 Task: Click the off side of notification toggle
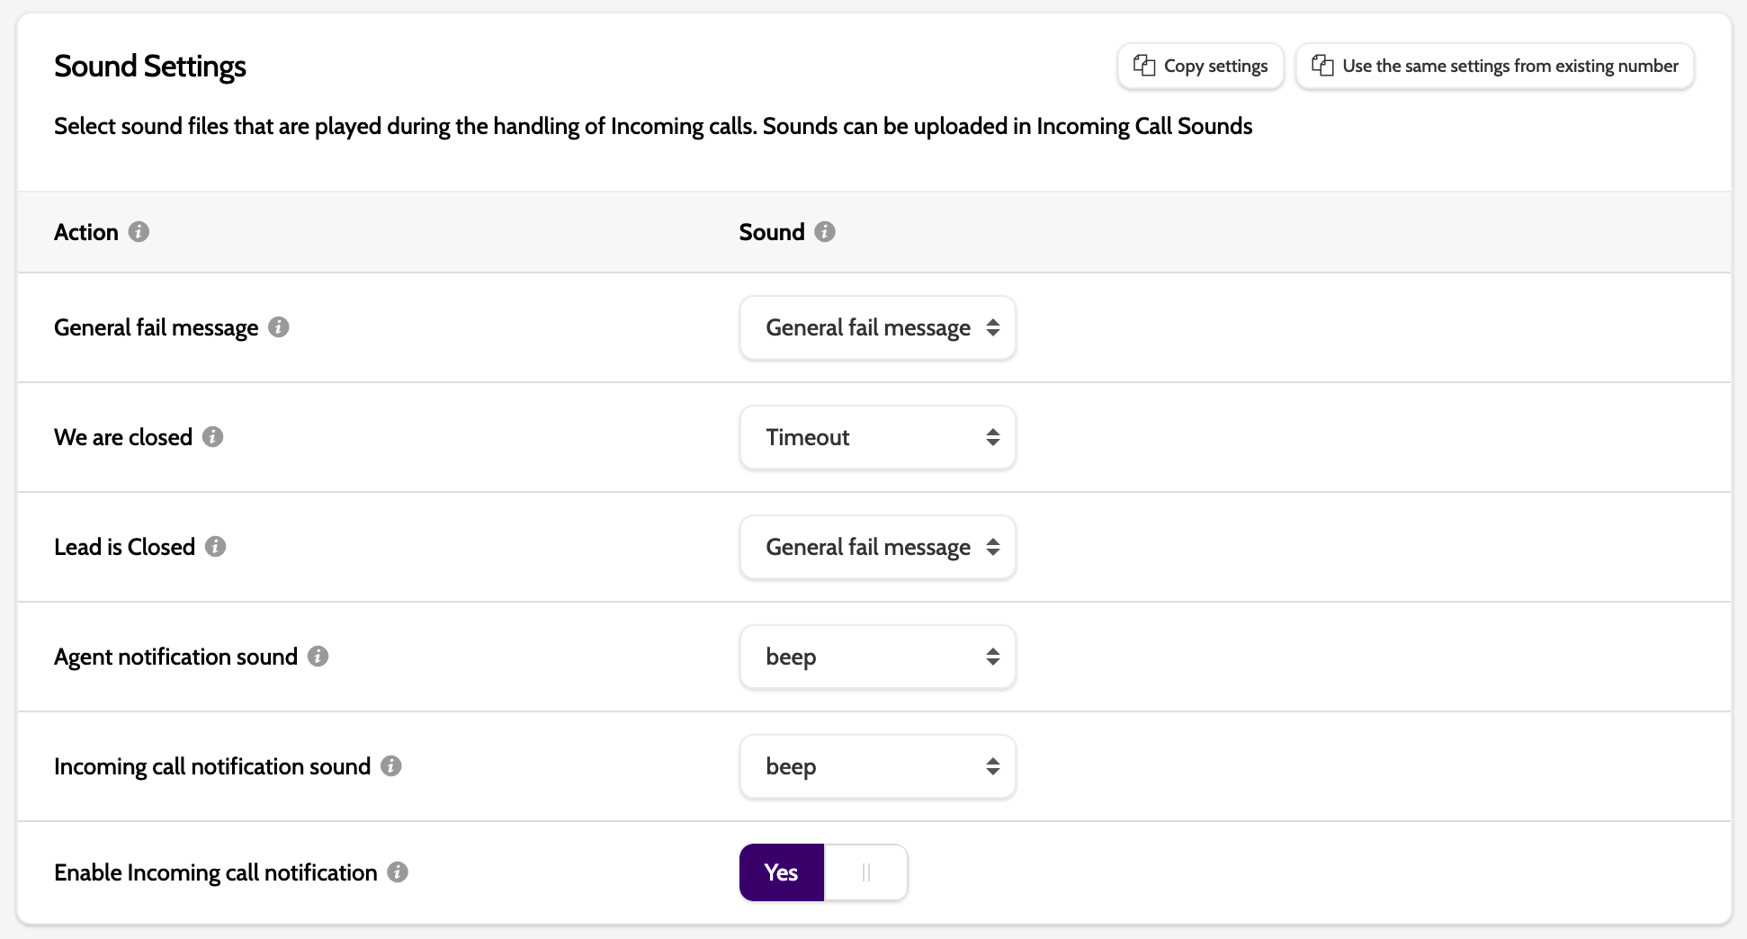click(x=865, y=872)
